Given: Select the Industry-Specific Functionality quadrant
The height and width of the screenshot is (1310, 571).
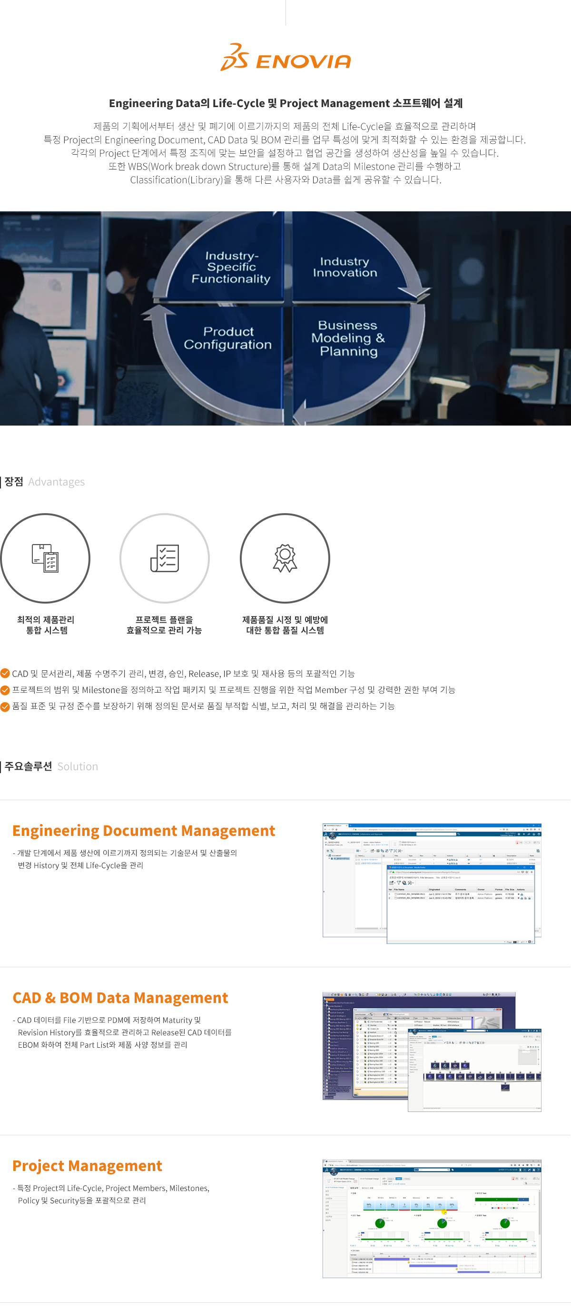Looking at the screenshot, I should pyautogui.click(x=231, y=267).
